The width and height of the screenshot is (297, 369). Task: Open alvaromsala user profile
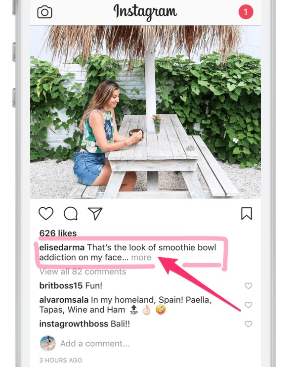click(64, 300)
